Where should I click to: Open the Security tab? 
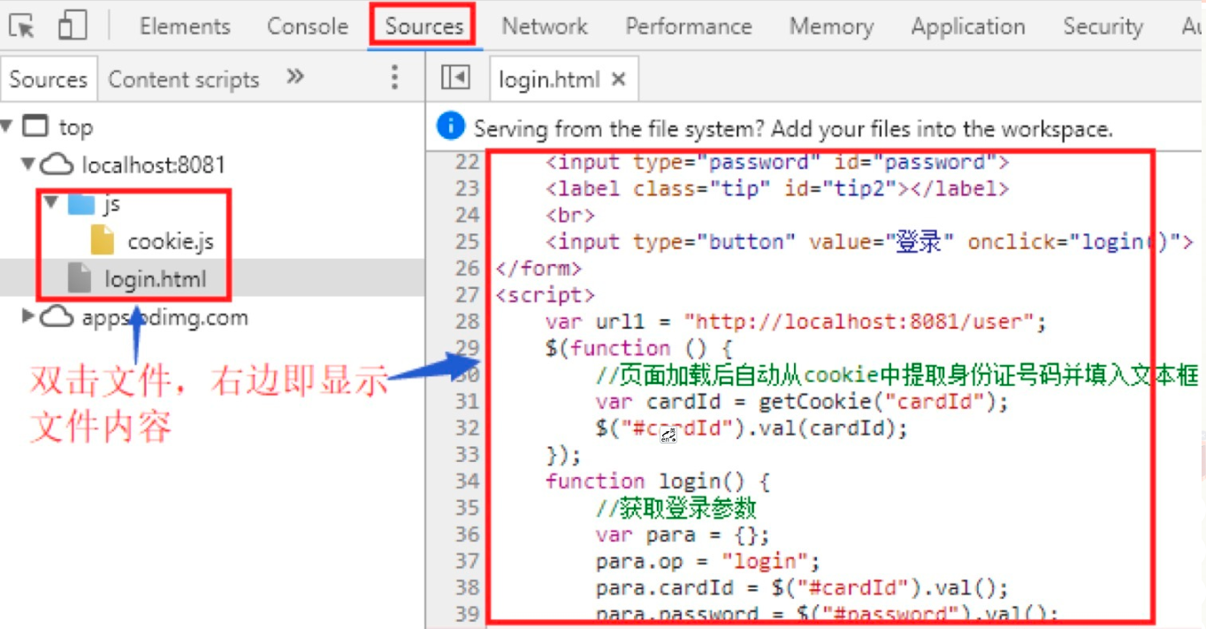click(1103, 27)
